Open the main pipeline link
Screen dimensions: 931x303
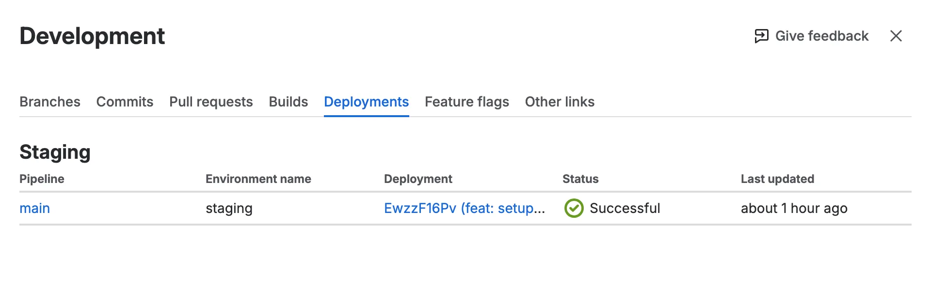(34, 208)
